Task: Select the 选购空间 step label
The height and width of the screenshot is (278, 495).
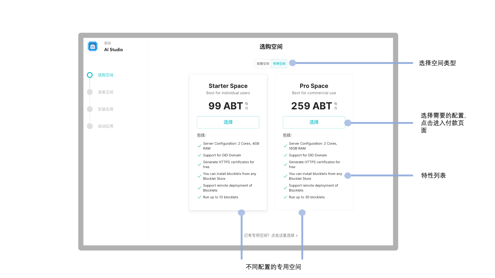Action: (105, 75)
